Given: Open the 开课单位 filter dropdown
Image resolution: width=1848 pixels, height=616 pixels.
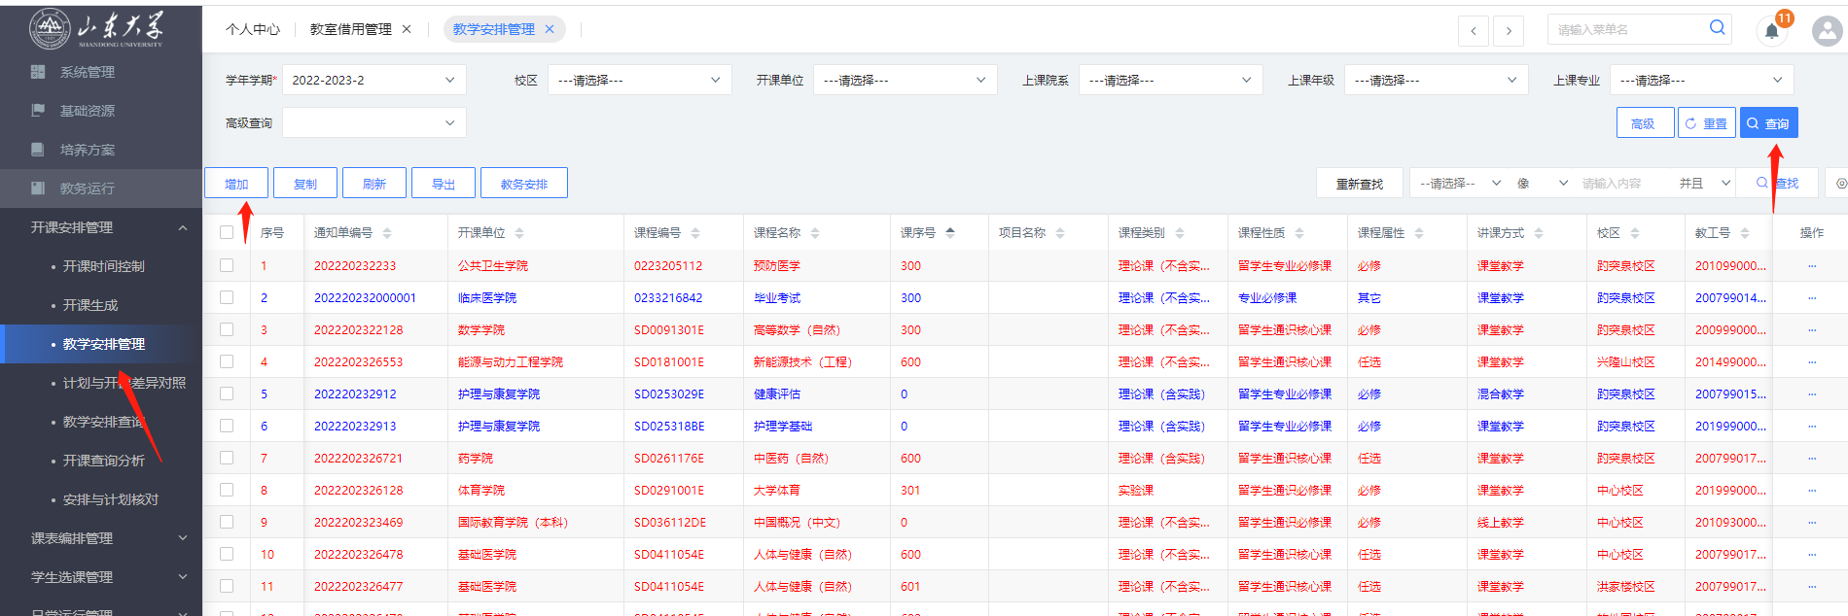Looking at the screenshot, I should tap(905, 80).
